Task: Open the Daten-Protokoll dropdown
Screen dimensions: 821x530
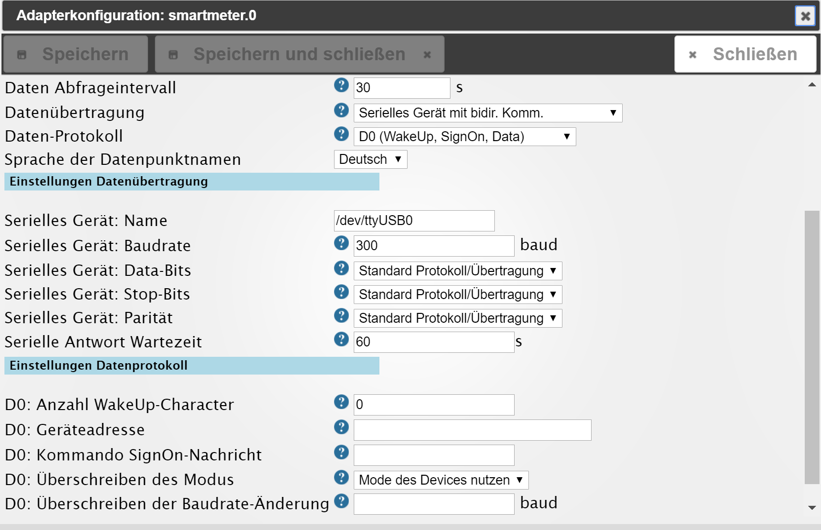Action: coord(465,137)
